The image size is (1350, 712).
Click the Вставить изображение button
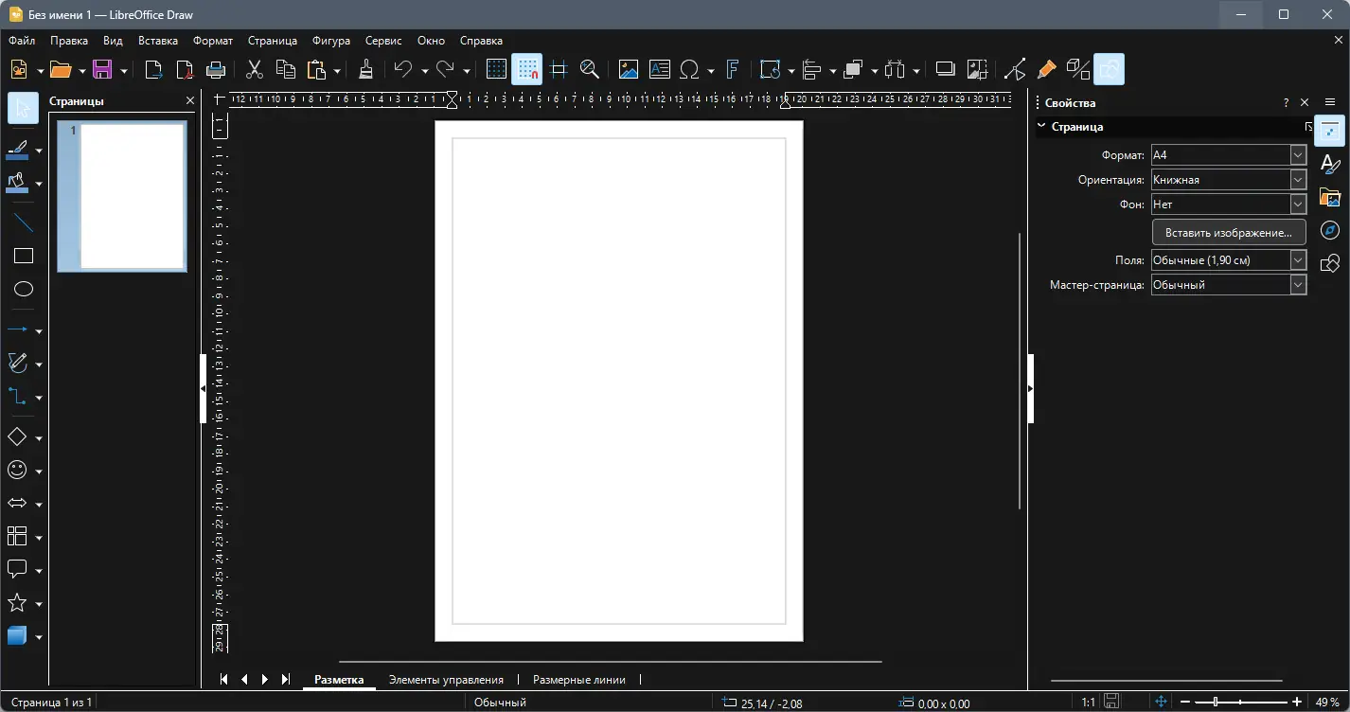coord(1228,232)
